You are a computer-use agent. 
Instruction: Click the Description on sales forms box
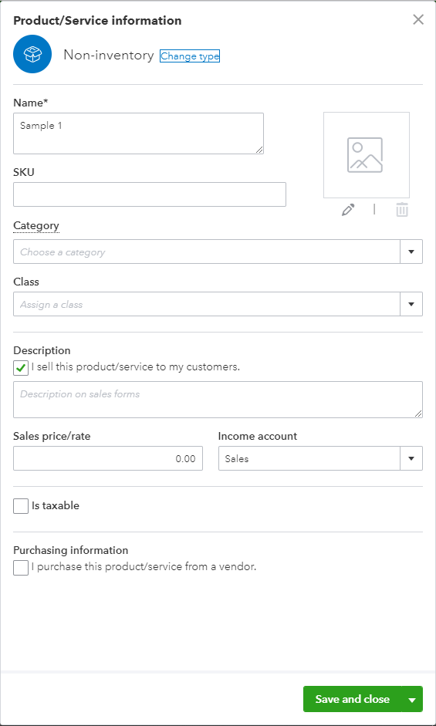click(x=218, y=400)
